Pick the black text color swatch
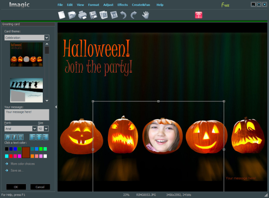The image size is (269, 198). coord(6,149)
